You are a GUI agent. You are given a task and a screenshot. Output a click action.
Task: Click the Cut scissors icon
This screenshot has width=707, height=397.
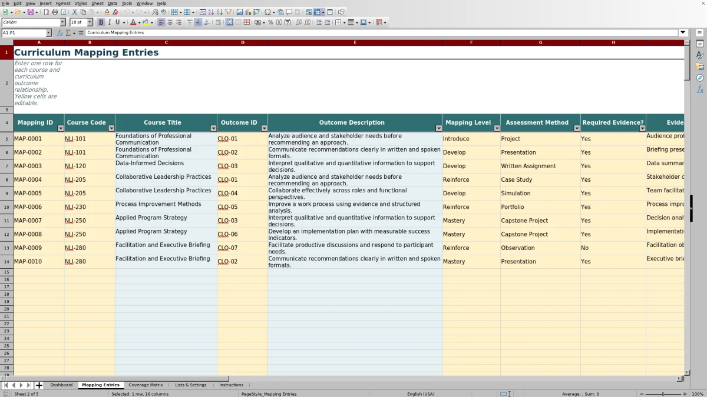point(74,12)
